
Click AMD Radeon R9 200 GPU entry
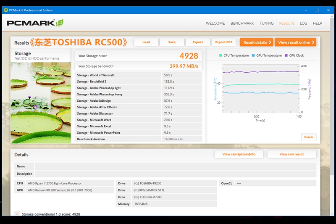click(x=70, y=190)
